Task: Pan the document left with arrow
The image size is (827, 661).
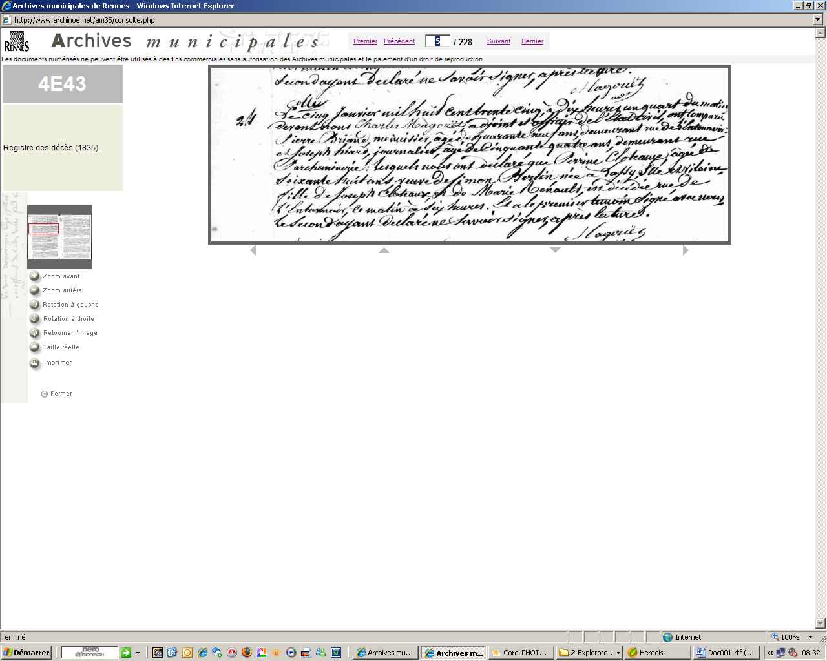Action: pyautogui.click(x=253, y=250)
